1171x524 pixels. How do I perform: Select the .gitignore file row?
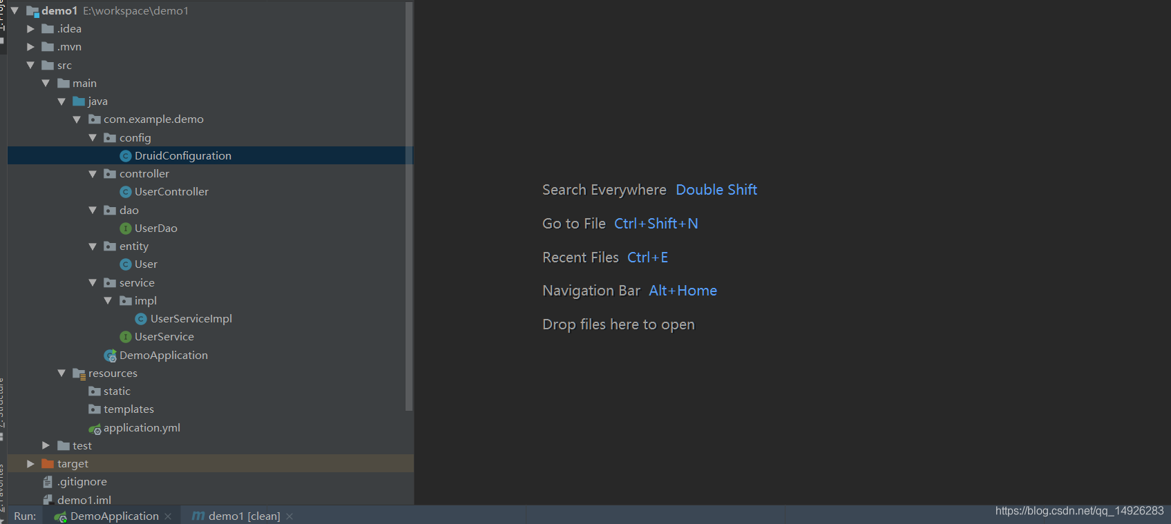210,482
